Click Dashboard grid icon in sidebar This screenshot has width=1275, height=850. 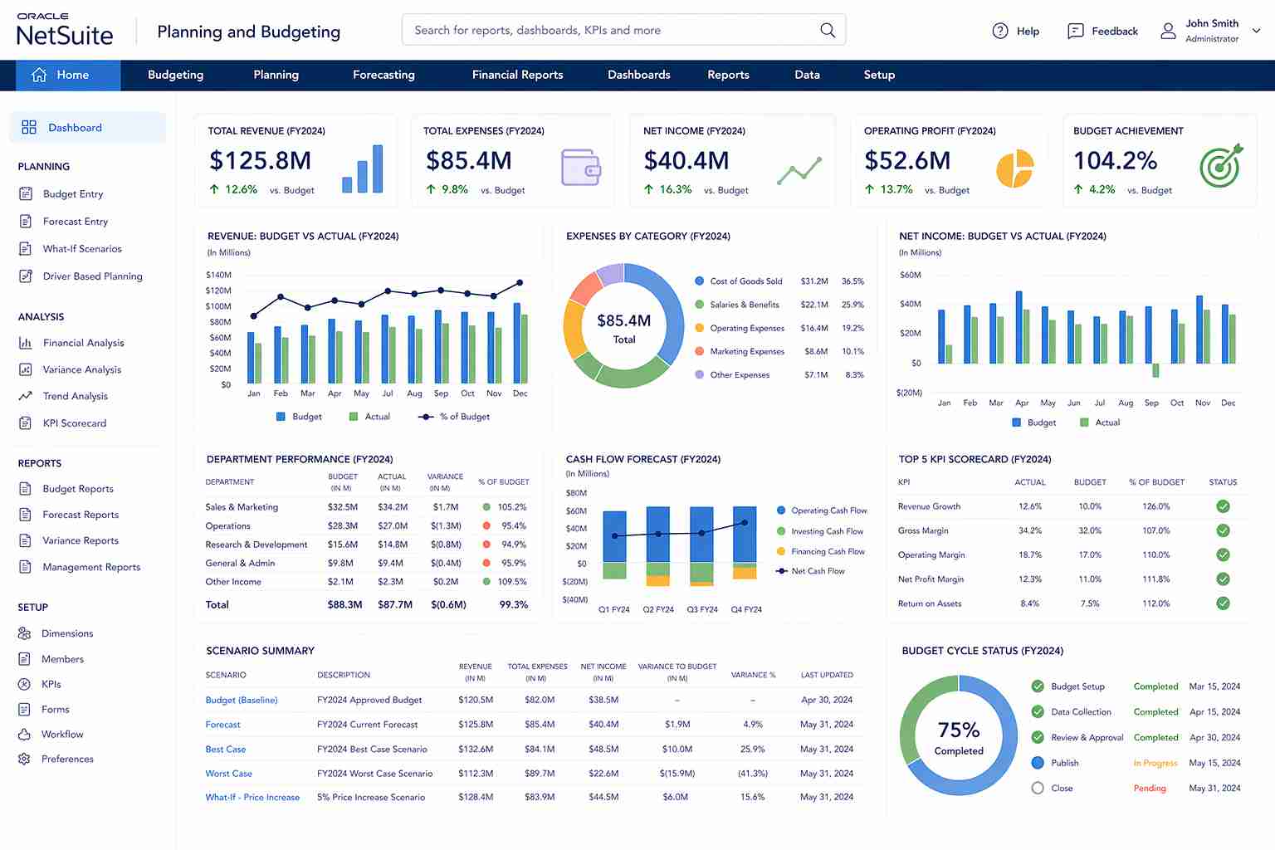click(x=29, y=127)
